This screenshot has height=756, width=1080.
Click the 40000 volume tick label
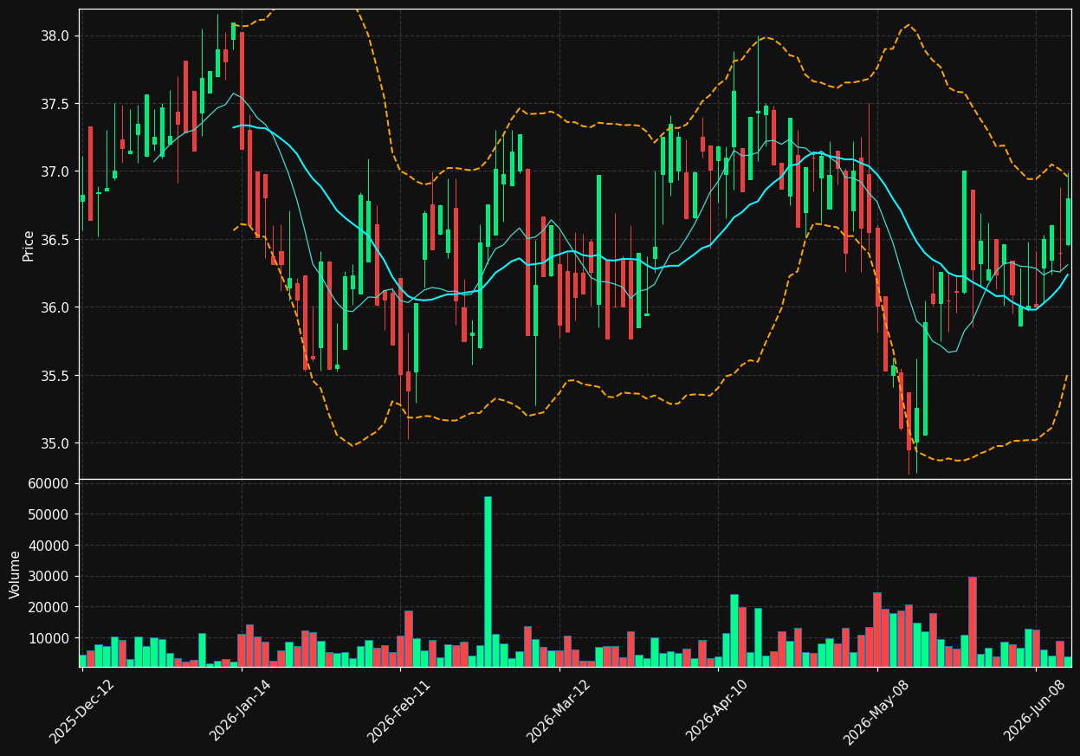coord(50,546)
